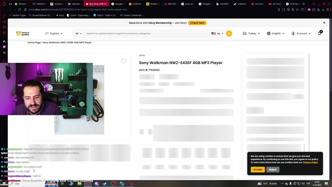Viewport: 332px width, 187px height.
Task: Switch to the Stream browser tab
Action: [22, 4]
